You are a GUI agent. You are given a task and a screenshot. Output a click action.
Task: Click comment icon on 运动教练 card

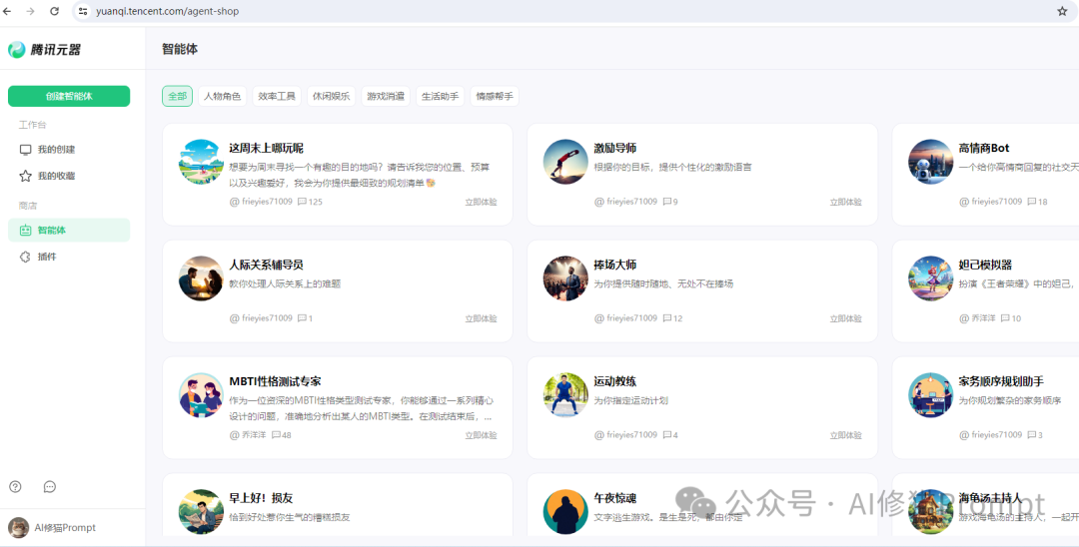point(666,435)
